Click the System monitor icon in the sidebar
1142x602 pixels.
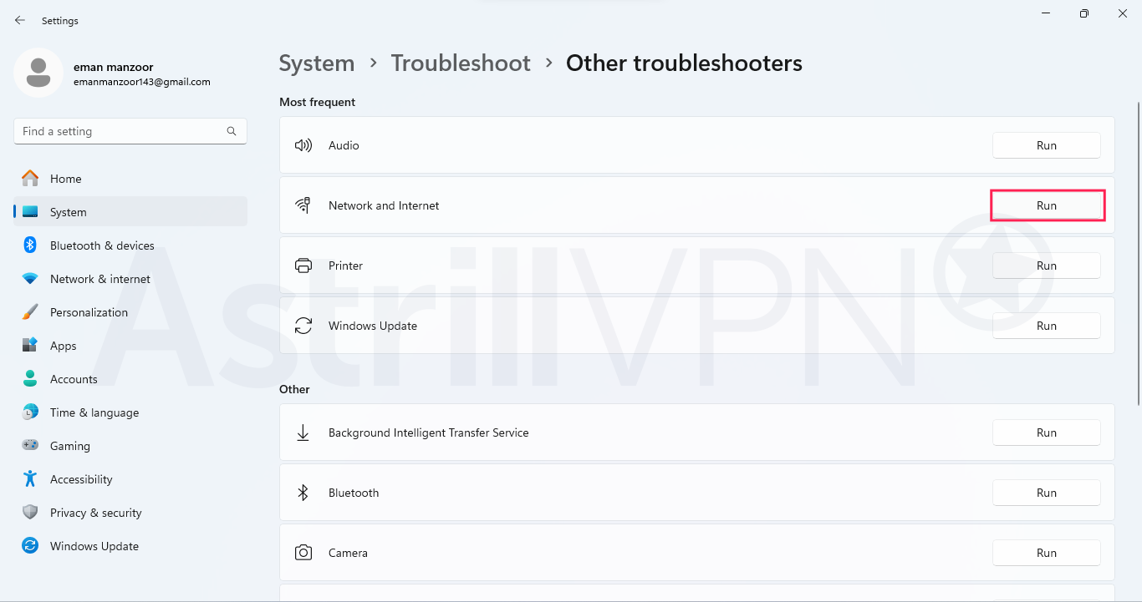(30, 212)
